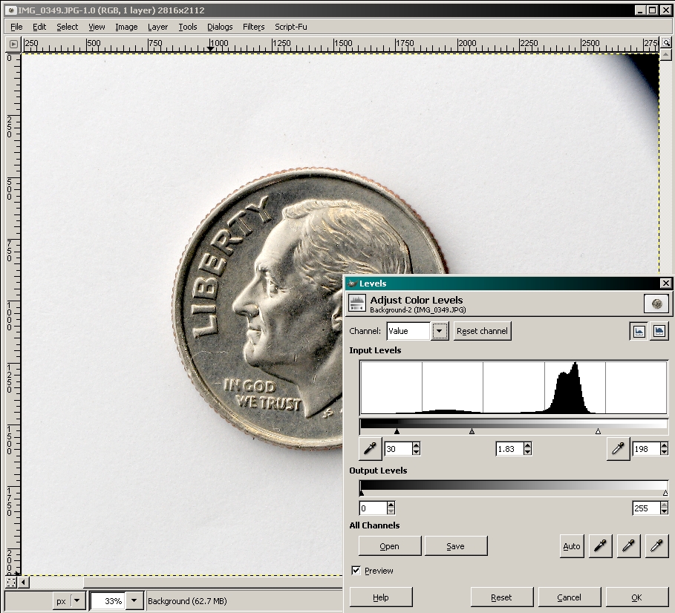
Task: Expand the zoom percentage dropdown
Action: coord(134,601)
